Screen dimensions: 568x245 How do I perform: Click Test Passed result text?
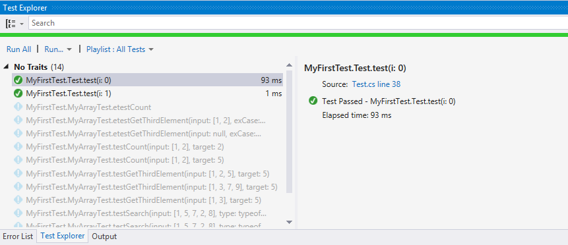pyautogui.click(x=389, y=101)
